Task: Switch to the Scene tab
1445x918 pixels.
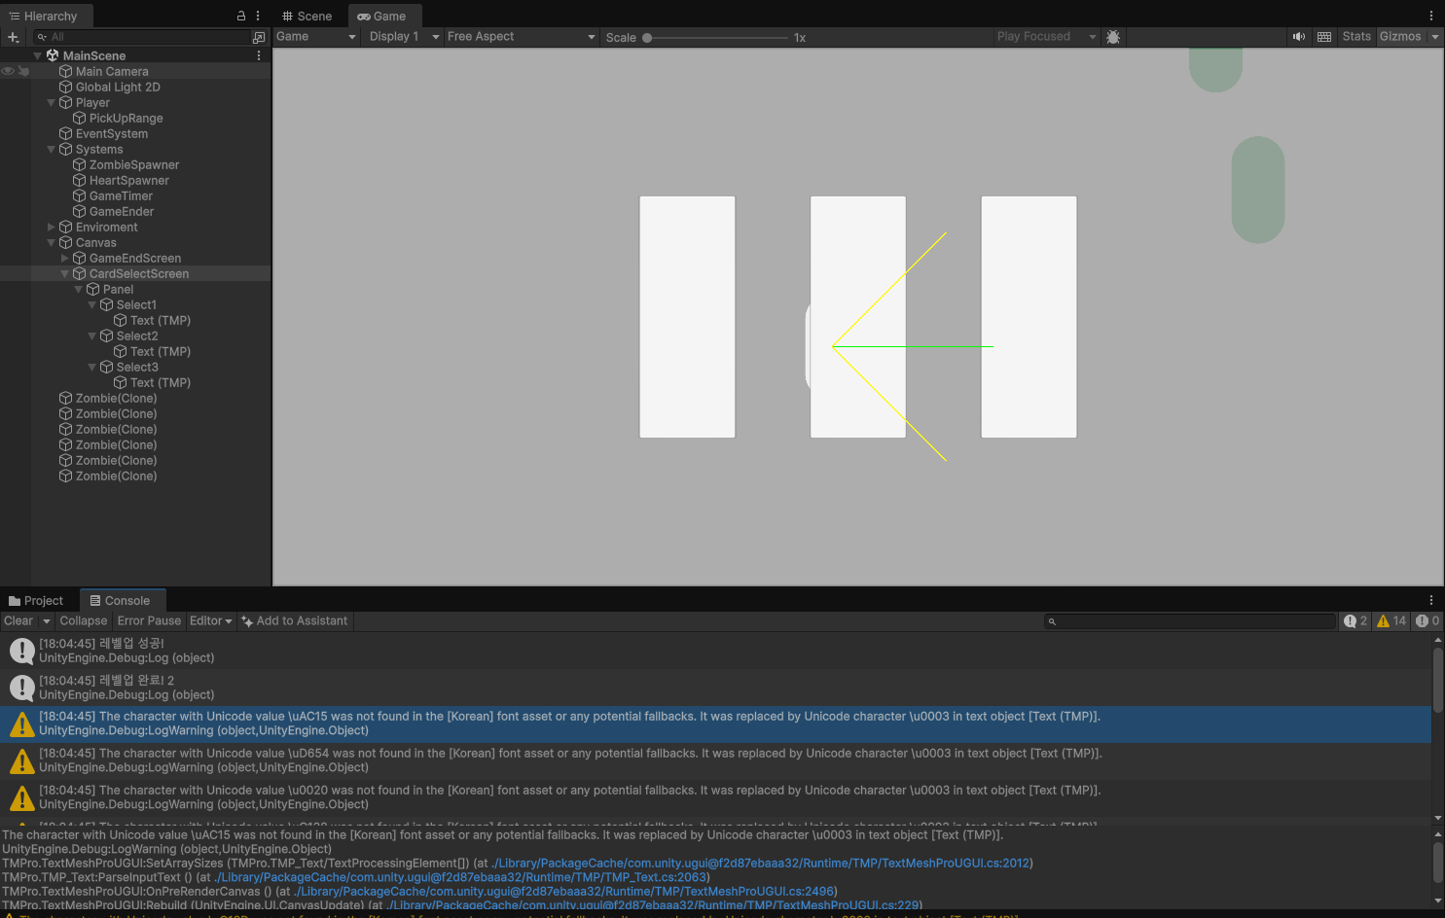Action: point(307,16)
